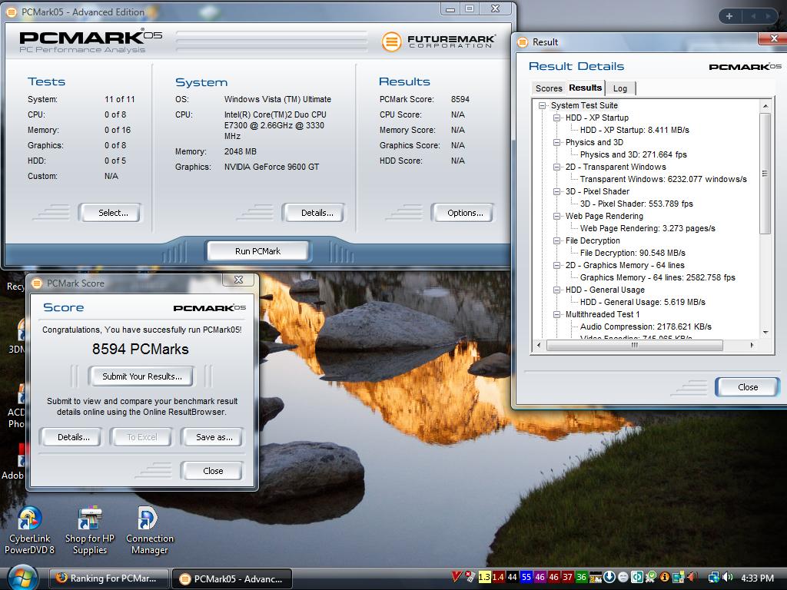Open the volume speaker tray icon
Image resolution: width=787 pixels, height=590 pixels.
pyautogui.click(x=727, y=577)
